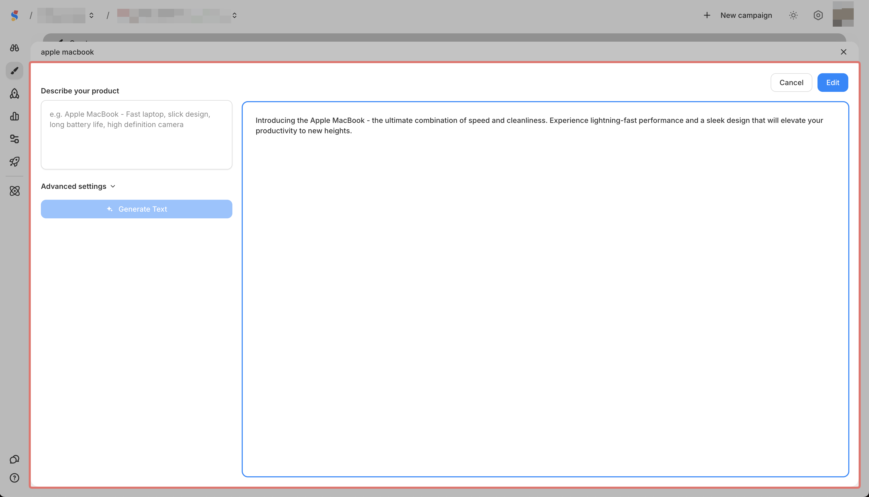Close the apple macbook dialog
Viewport: 869px width, 497px height.
(843, 52)
